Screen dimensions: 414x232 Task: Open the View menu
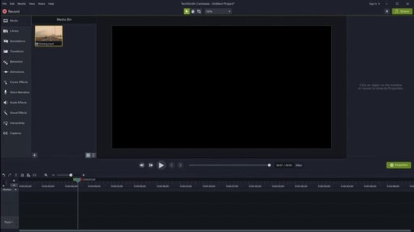click(x=32, y=4)
